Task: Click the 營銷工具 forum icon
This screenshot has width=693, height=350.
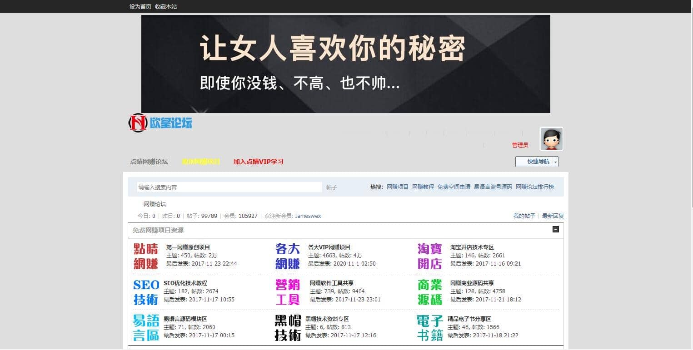Action: (288, 292)
